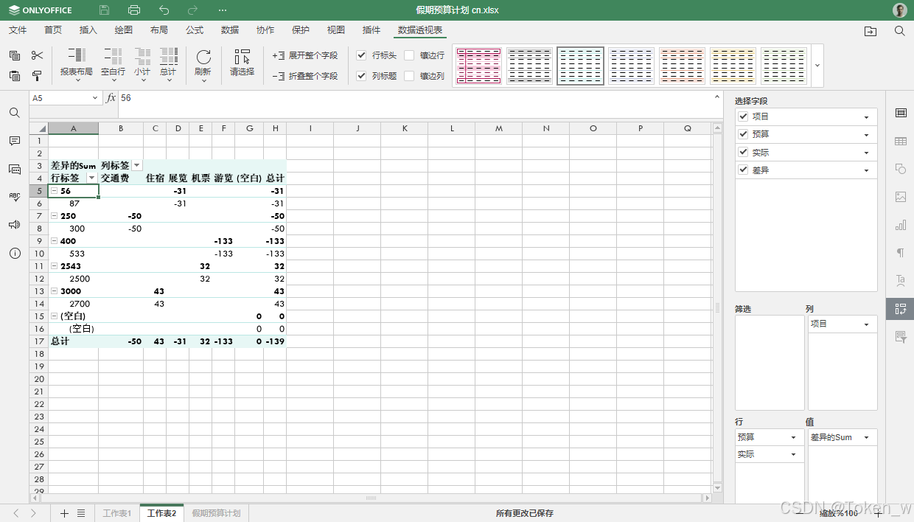Open the Search panel in left sidebar
Image resolution: width=914 pixels, height=522 pixels.
click(x=14, y=113)
